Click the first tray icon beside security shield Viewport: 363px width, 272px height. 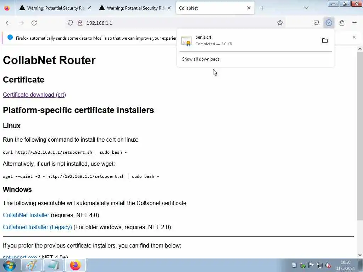[294, 265]
